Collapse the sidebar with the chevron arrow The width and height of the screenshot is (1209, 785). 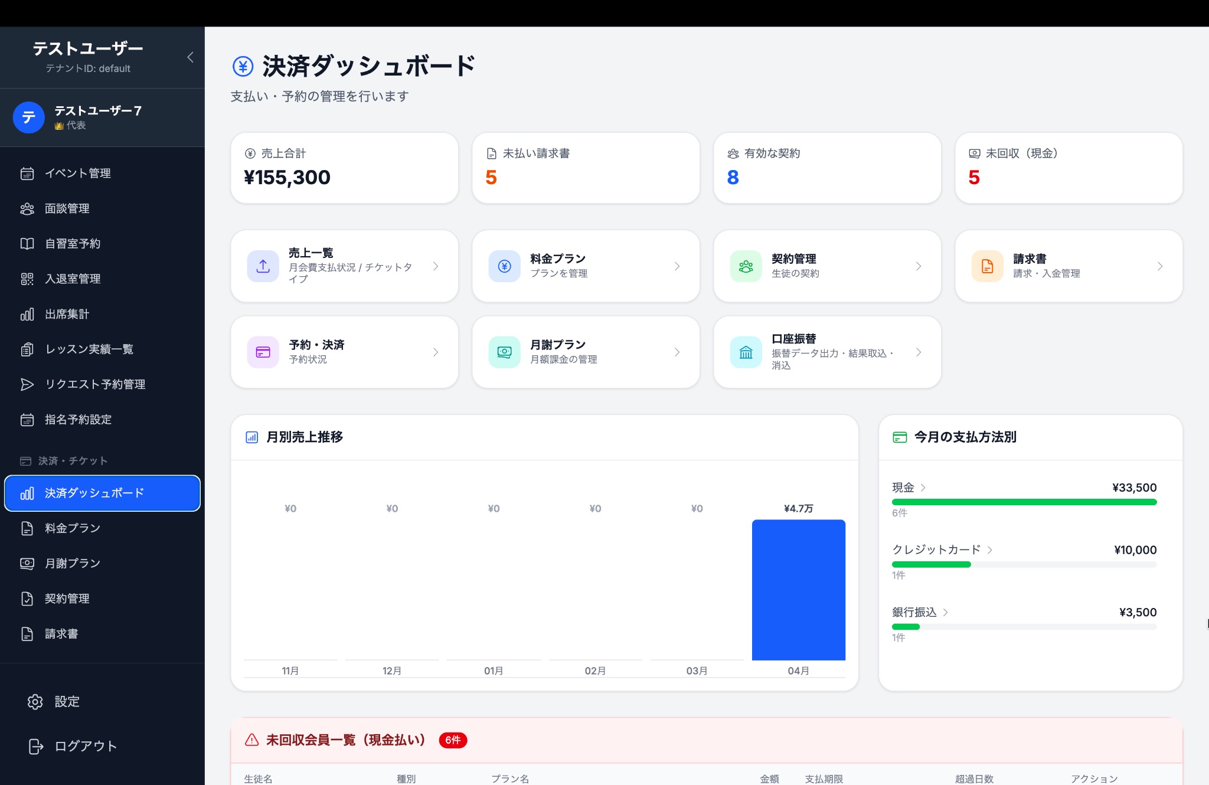point(190,57)
